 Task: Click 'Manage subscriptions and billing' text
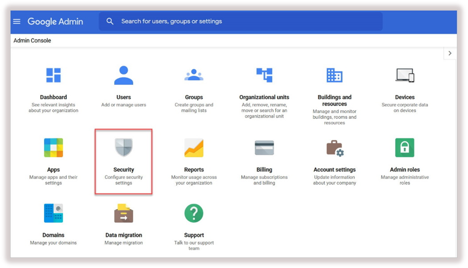tap(264, 180)
